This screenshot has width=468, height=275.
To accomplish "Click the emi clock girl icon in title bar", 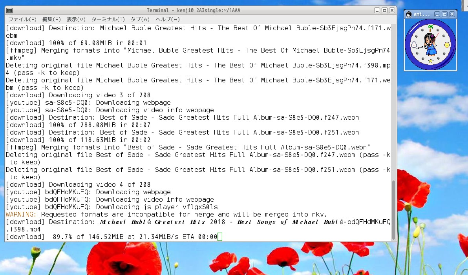I will [x=409, y=15].
